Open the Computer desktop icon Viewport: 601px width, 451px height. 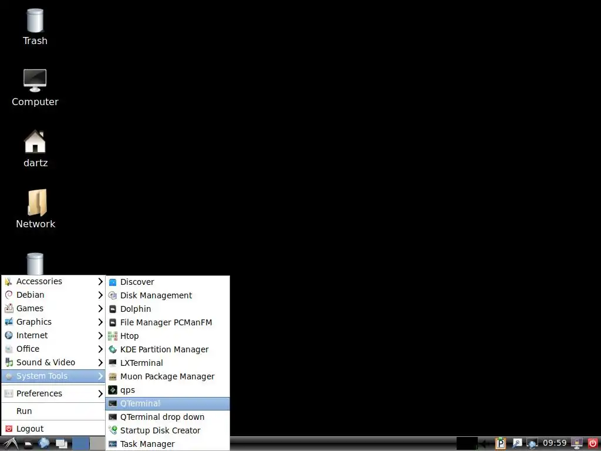35,88
